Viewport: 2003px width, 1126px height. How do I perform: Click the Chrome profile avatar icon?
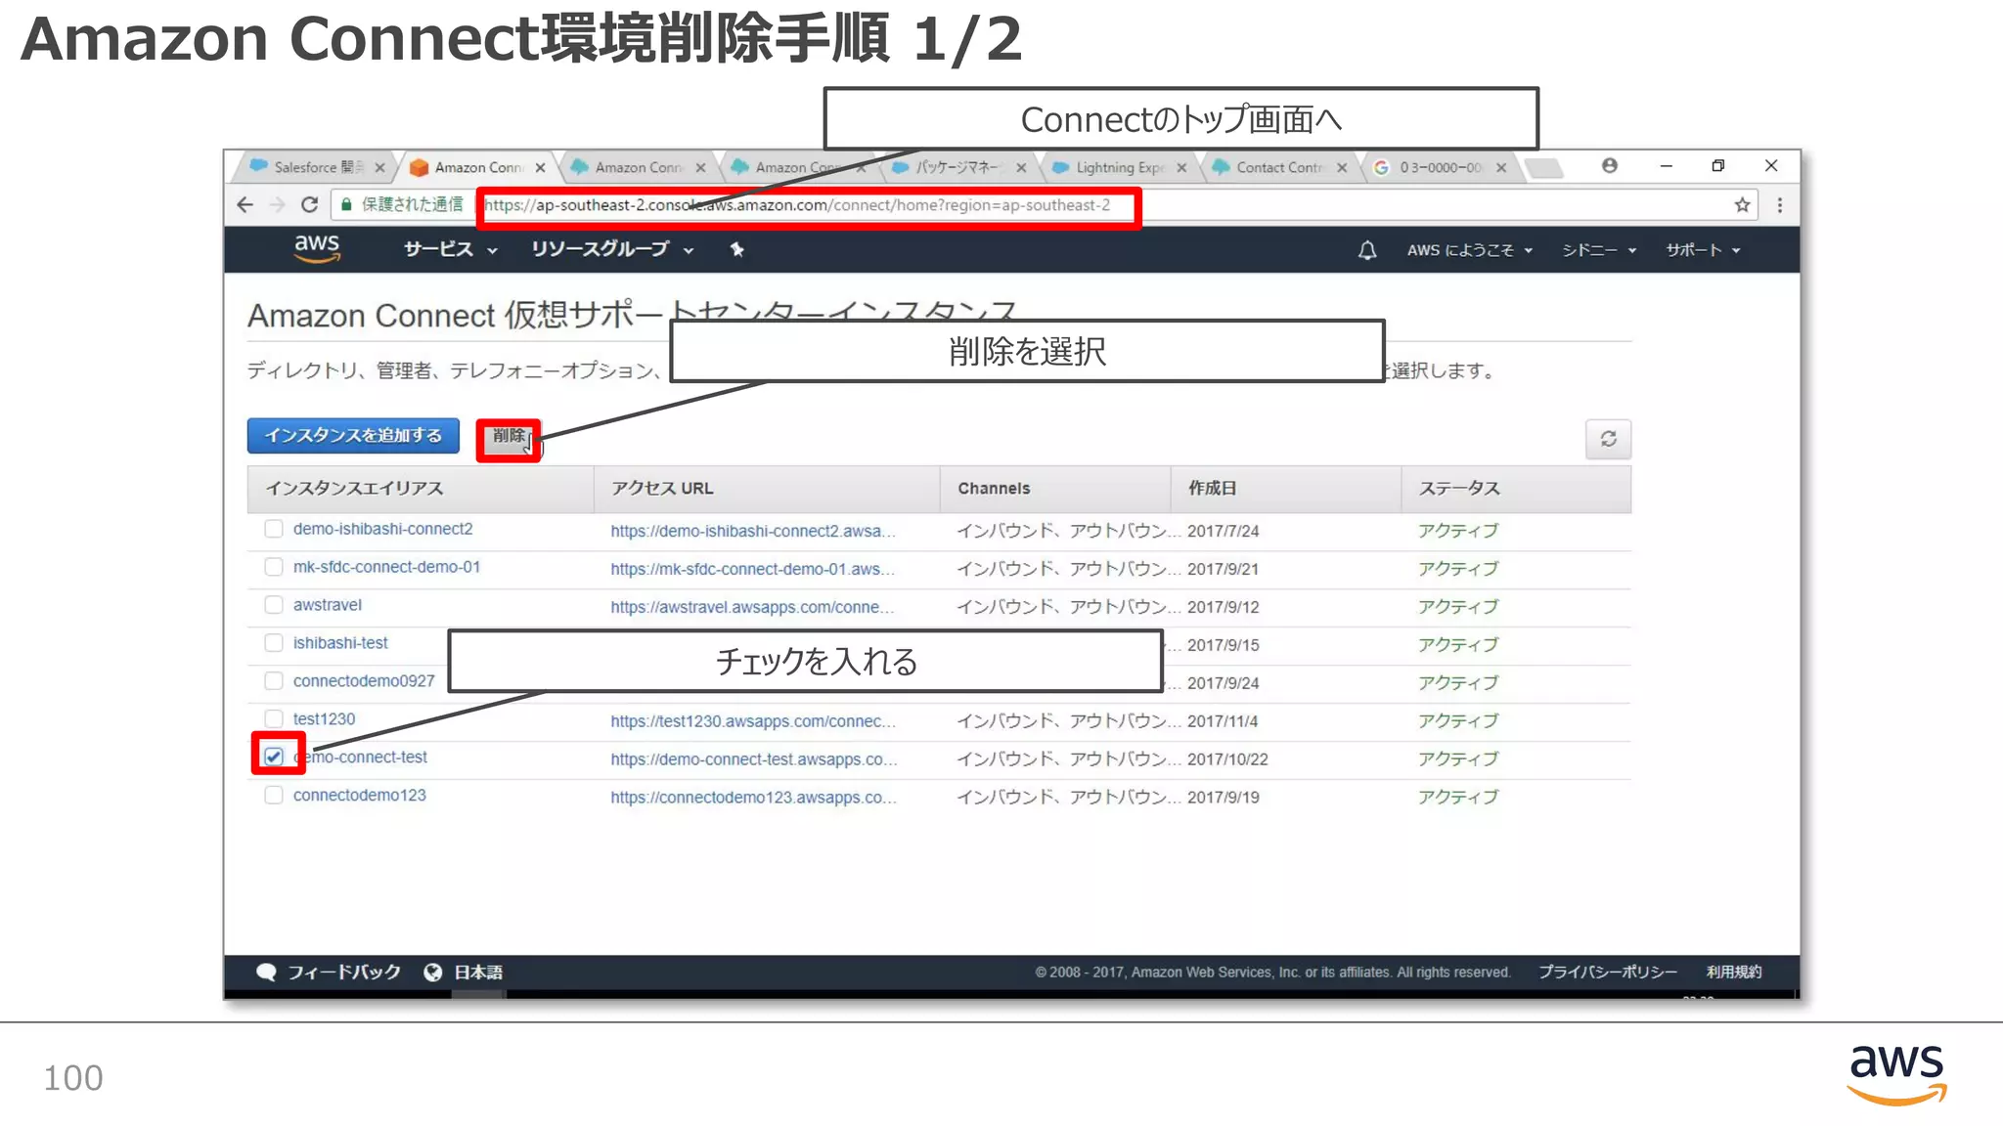click(x=1609, y=166)
